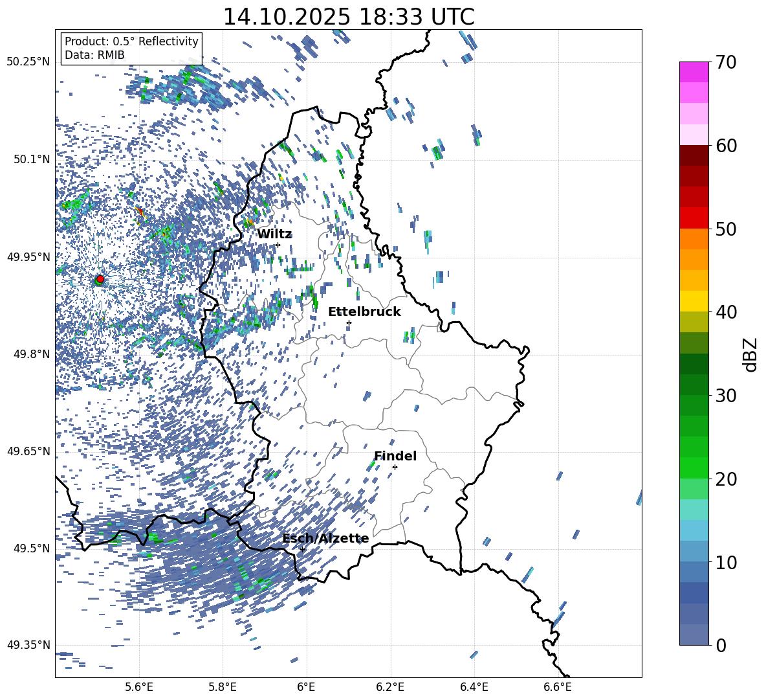The height and width of the screenshot is (700, 766).
Task: Select the Wiltz city label
Action: [274, 234]
